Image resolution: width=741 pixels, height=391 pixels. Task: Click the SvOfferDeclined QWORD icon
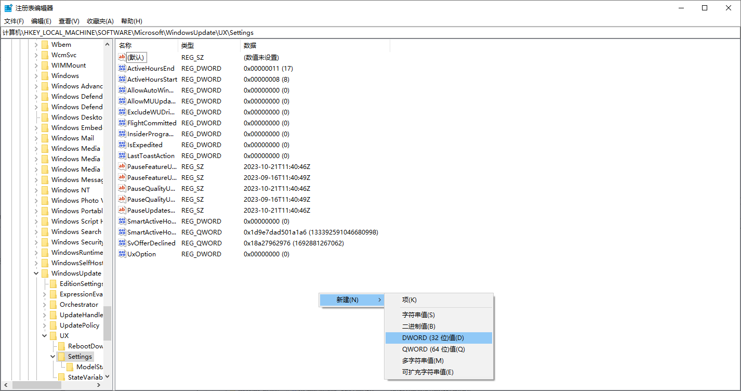(x=122, y=243)
